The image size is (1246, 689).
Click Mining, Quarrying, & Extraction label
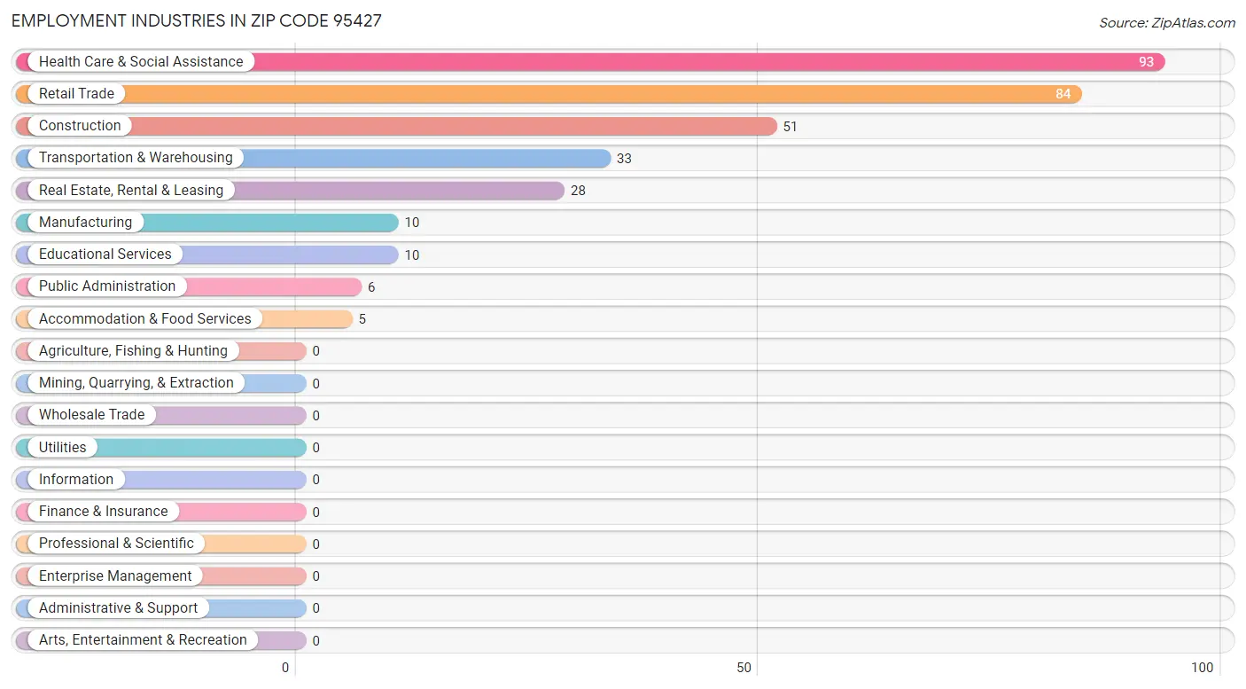point(136,382)
